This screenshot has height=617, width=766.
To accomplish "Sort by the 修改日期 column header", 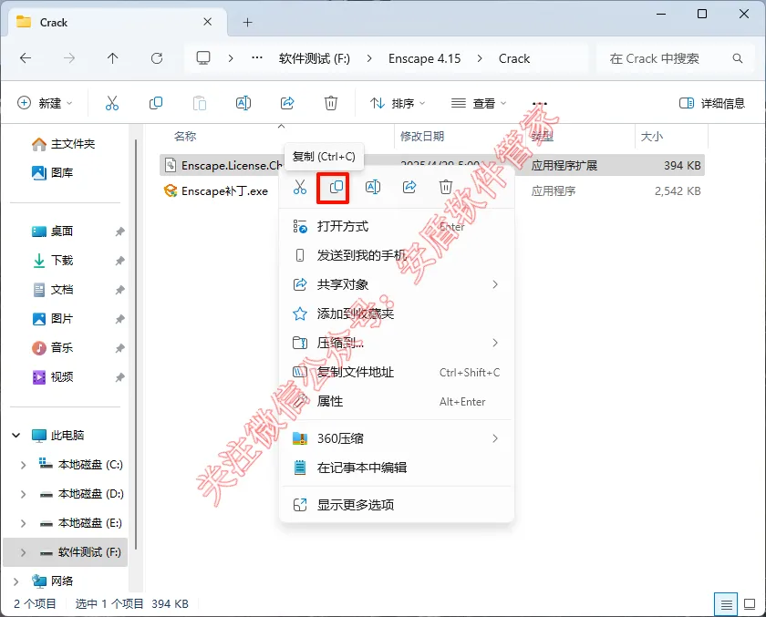I will click(422, 136).
